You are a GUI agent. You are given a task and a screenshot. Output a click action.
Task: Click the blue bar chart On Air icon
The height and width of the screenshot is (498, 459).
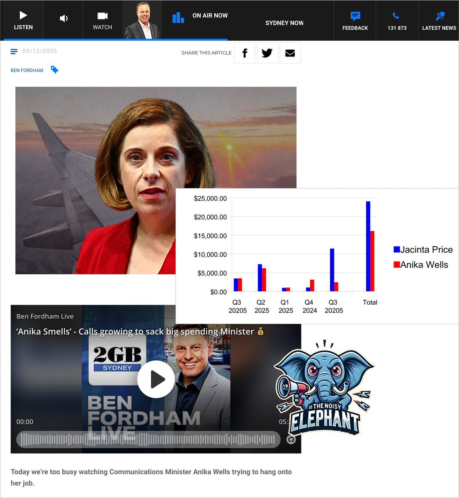pyautogui.click(x=178, y=17)
